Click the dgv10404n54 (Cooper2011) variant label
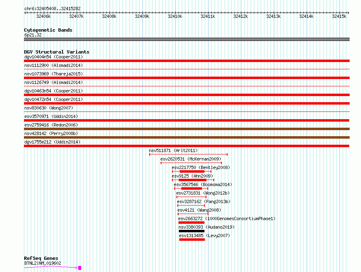Viewport: 361px width, 272px height. click(x=54, y=57)
